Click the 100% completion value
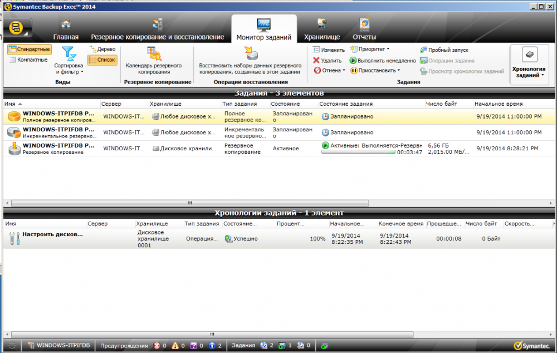The image size is (557, 353). click(x=317, y=239)
